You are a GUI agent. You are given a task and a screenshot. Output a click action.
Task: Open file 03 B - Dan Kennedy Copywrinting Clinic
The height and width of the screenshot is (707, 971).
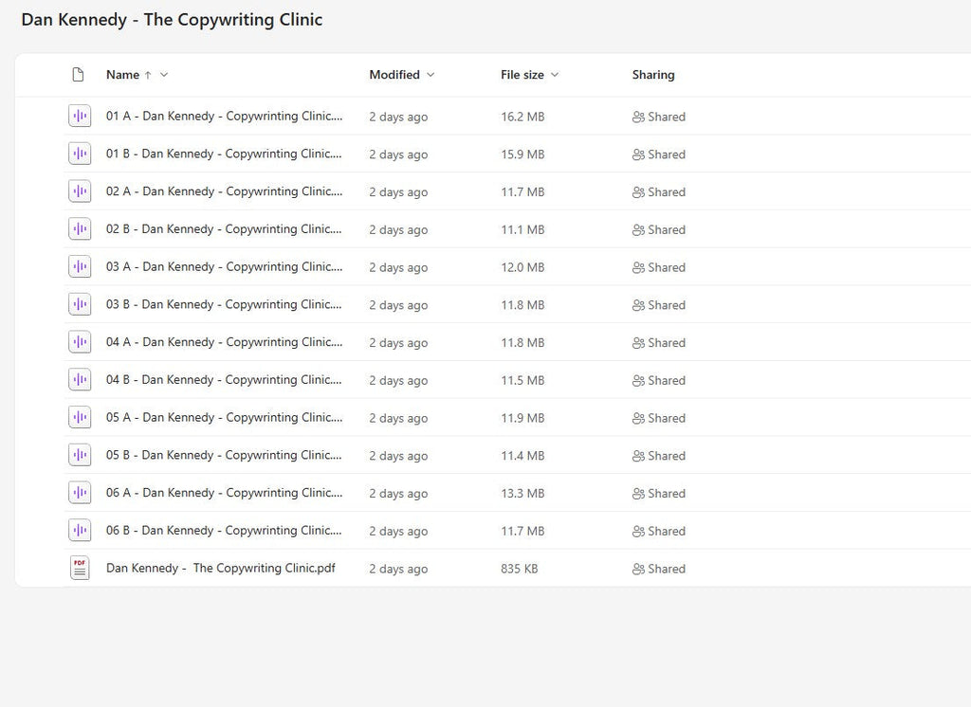[x=224, y=304]
